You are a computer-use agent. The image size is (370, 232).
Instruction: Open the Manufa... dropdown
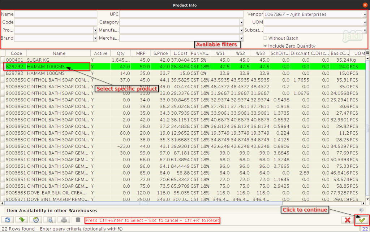click(241, 30)
